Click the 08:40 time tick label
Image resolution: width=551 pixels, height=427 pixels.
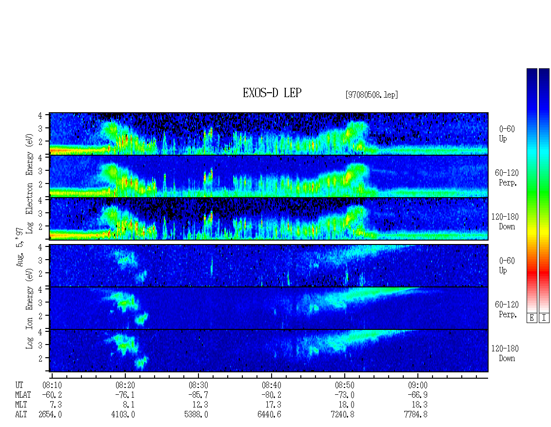point(271,385)
